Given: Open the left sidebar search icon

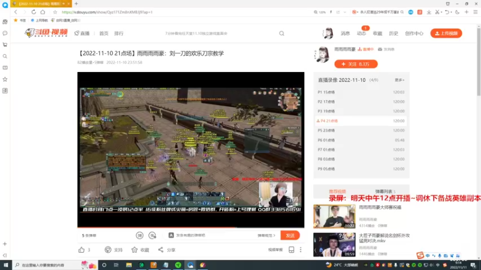Looking at the screenshot, I should pyautogui.click(x=5, y=56).
